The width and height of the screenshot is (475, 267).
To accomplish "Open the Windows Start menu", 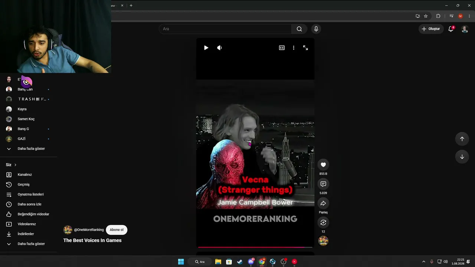I will pyautogui.click(x=181, y=262).
